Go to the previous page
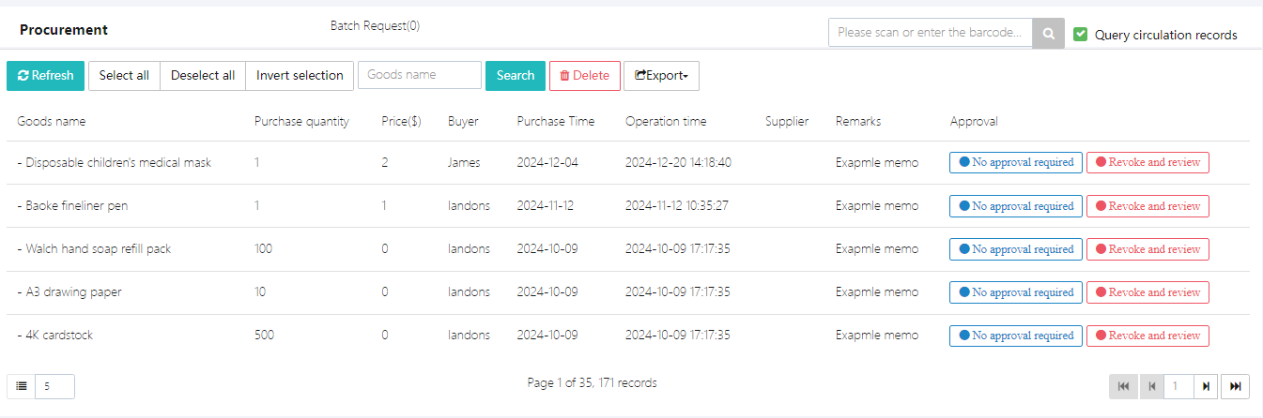This screenshot has width=1263, height=418. coord(1151,386)
